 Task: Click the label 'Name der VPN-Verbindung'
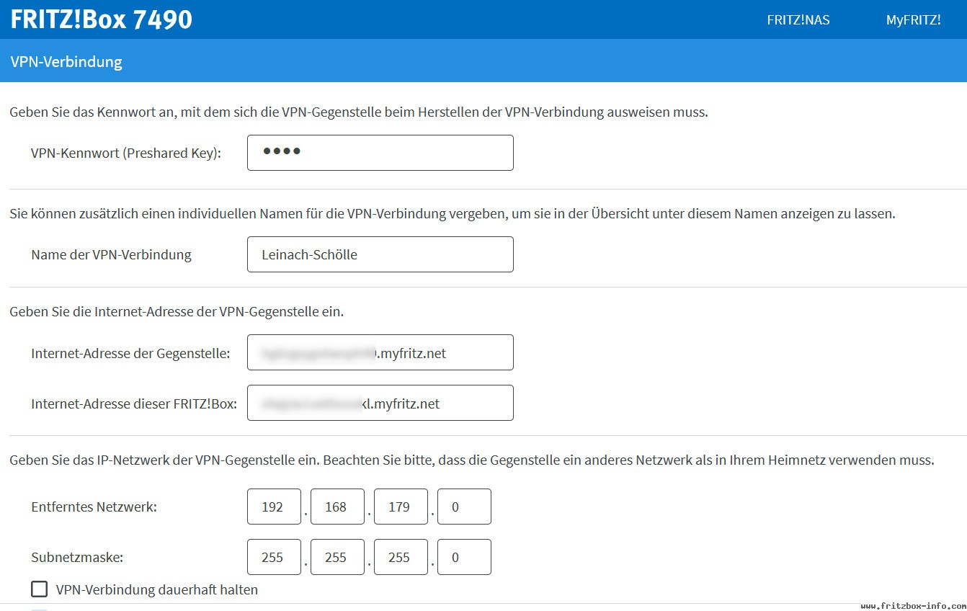coord(112,254)
